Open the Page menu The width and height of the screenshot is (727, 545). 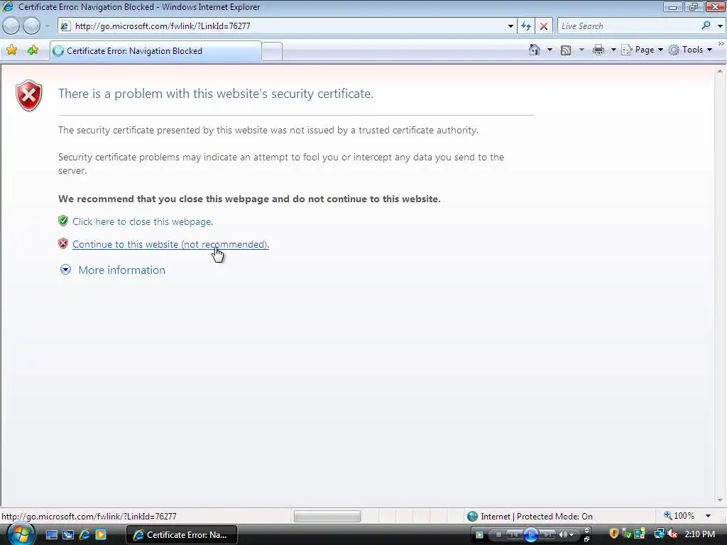pyautogui.click(x=642, y=50)
